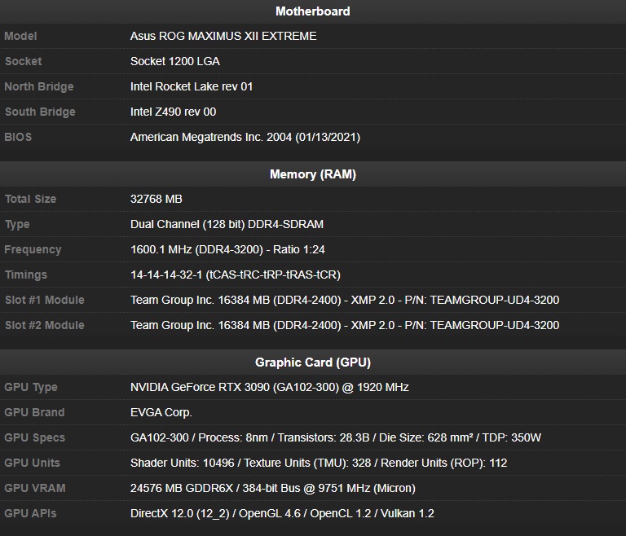
Task: Select 'Socket 1200 LGA' value
Action: 175,61
